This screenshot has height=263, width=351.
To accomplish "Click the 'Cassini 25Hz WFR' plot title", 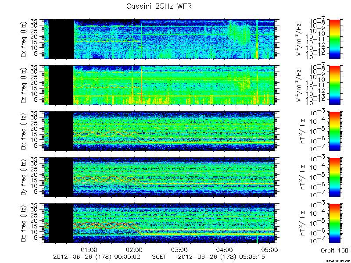I will coord(159,7).
